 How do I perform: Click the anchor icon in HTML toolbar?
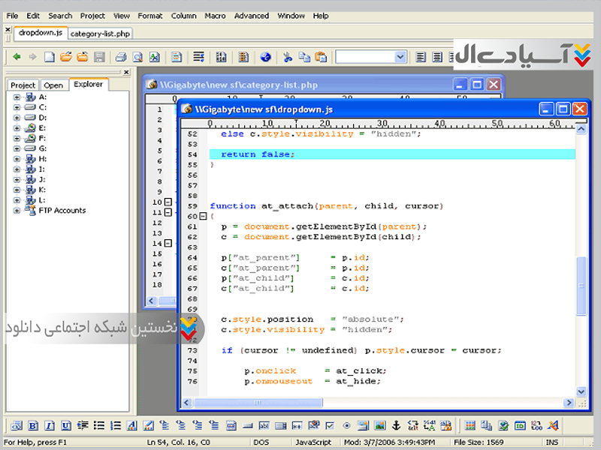pos(397,426)
